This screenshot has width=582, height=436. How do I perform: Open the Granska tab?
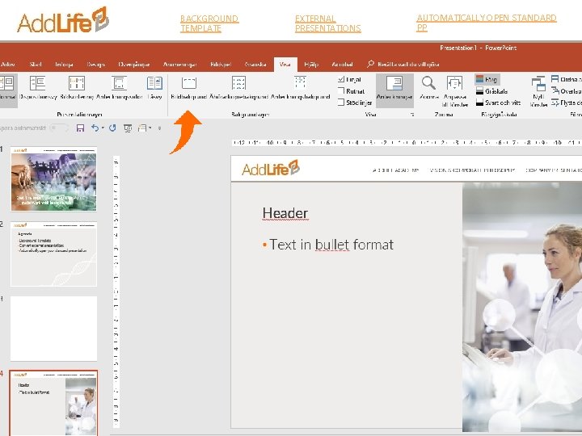pyautogui.click(x=255, y=64)
